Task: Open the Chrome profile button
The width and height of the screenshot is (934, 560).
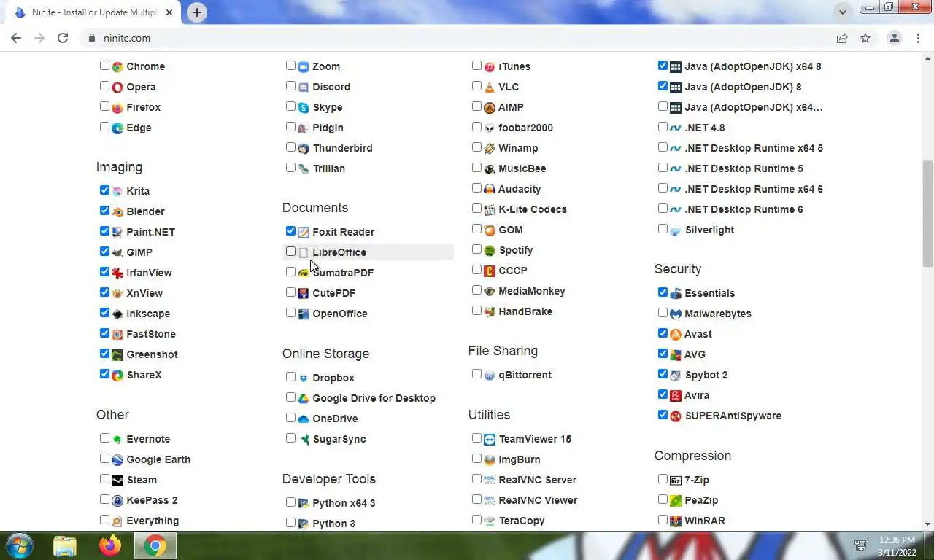Action: point(895,38)
